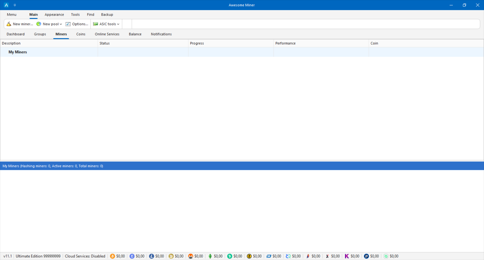Sort by the Performance column header

tap(321, 43)
